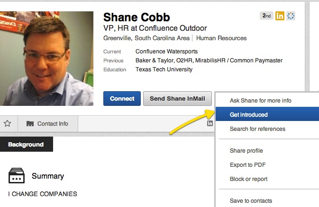
Task: Open Shane Cobb's profile photo
Action: point(46,59)
